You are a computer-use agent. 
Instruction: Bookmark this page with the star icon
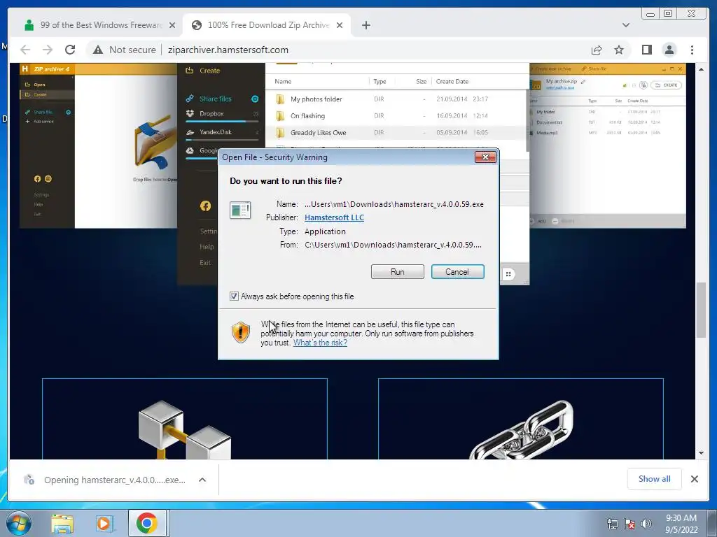point(619,50)
